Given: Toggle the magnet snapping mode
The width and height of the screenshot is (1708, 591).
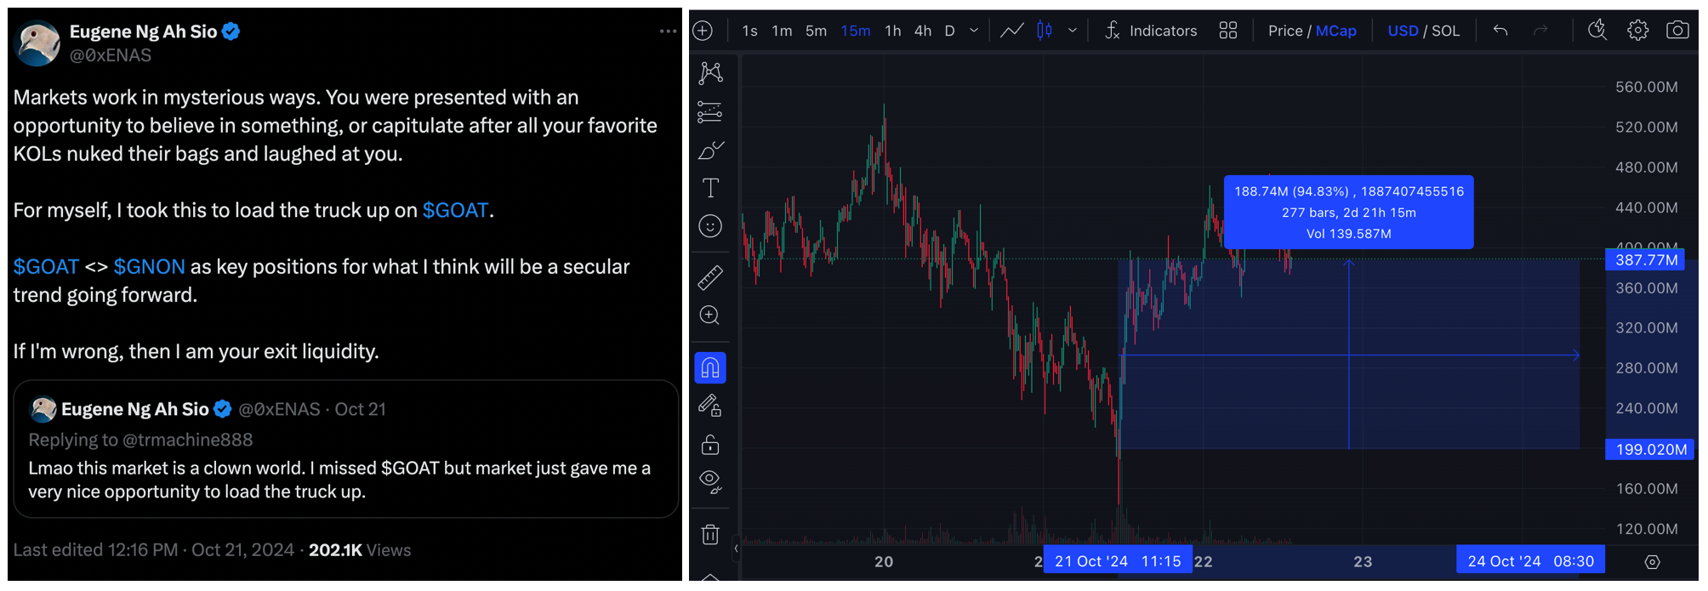Looking at the screenshot, I should [x=710, y=367].
